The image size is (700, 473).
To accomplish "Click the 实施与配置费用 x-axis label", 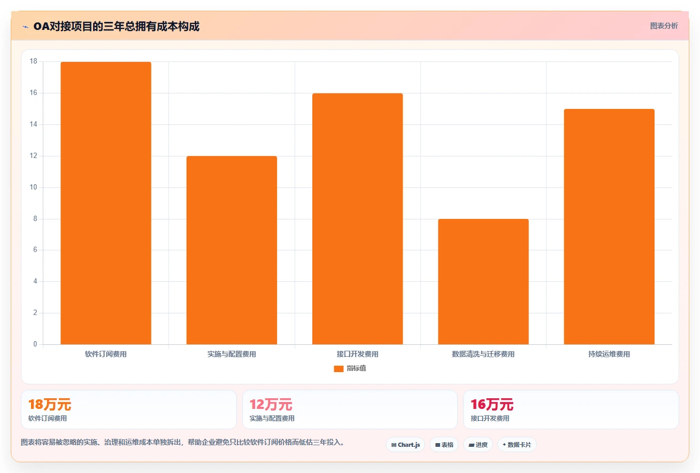I will (x=232, y=354).
